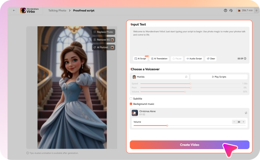Uncheck the Background music checkbox
Viewport: 260px width, 160px height.
131,104
